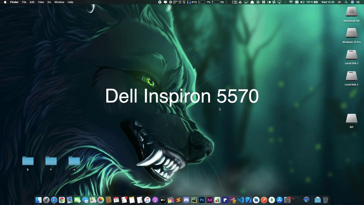Launch Launchpad rocket icon in dock
The image size is (364, 205).
point(46,200)
